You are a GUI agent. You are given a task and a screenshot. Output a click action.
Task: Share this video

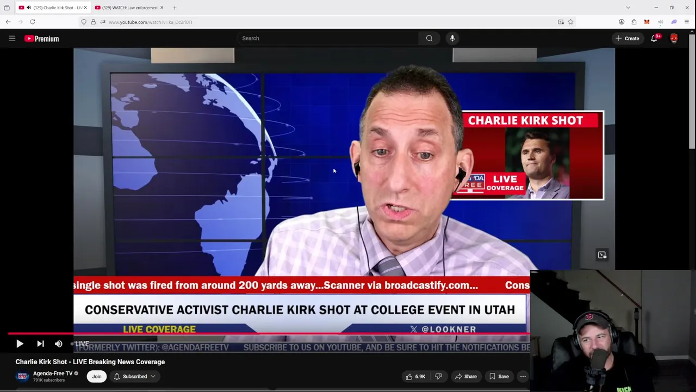click(x=466, y=376)
